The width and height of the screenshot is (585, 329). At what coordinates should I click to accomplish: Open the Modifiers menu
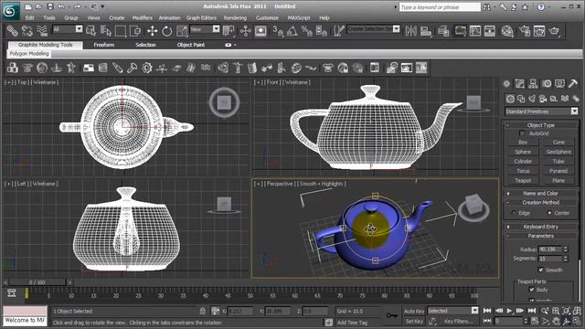tap(143, 17)
